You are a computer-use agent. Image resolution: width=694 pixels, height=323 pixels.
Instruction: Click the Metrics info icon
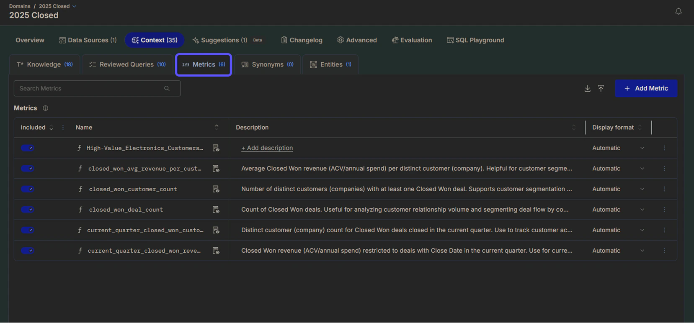[45, 108]
